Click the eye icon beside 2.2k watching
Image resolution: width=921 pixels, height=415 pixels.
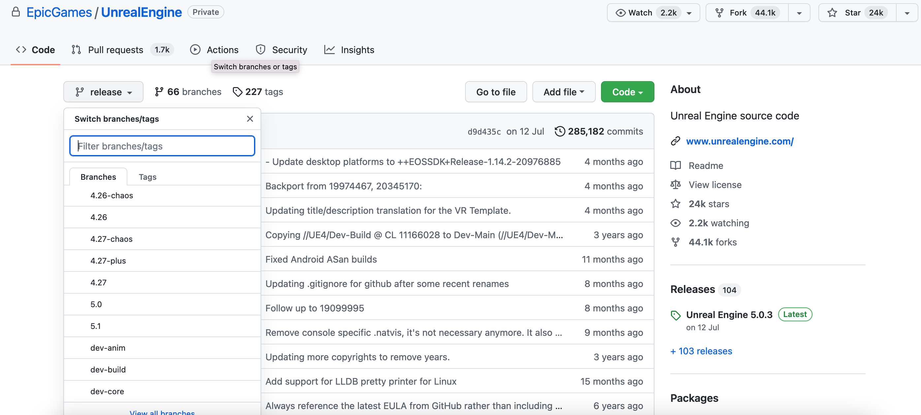(675, 223)
